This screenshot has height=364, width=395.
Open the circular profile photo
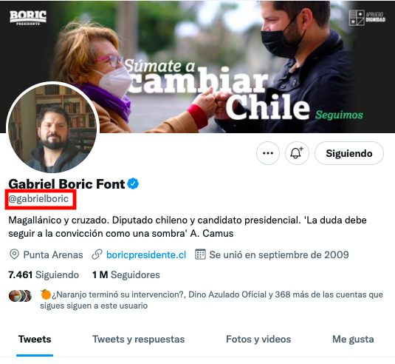pos(52,128)
